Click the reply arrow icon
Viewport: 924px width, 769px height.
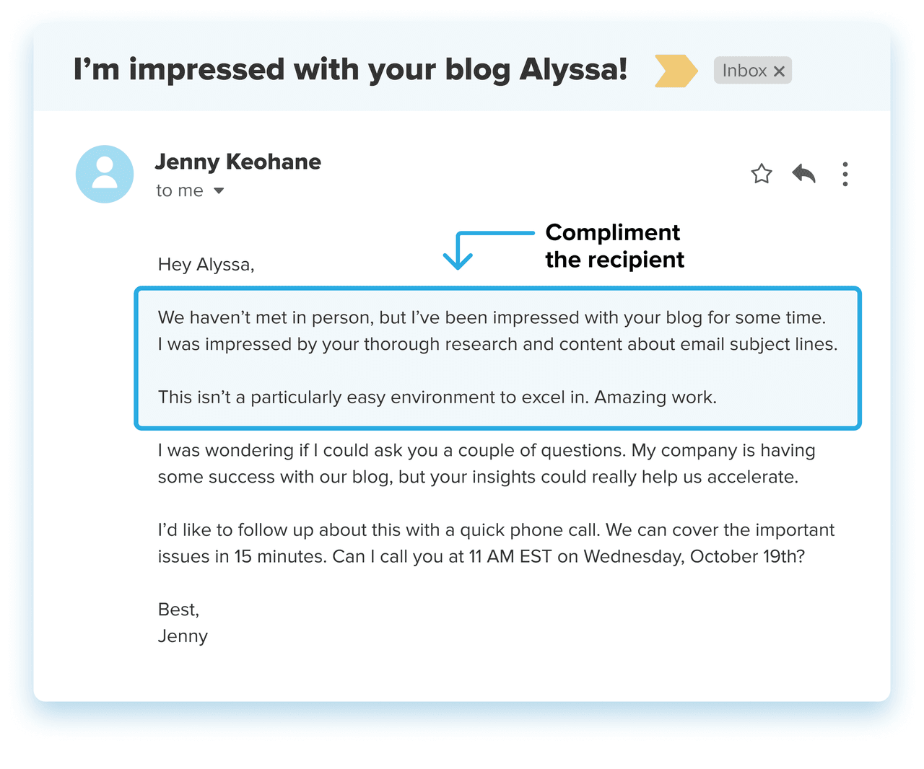click(x=803, y=174)
